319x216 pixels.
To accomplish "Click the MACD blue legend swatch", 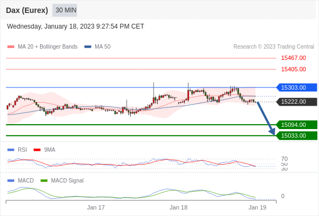I will pyautogui.click(x=11, y=181).
